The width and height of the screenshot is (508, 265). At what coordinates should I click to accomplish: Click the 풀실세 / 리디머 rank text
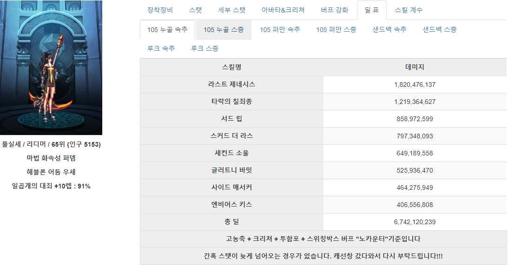(51, 144)
